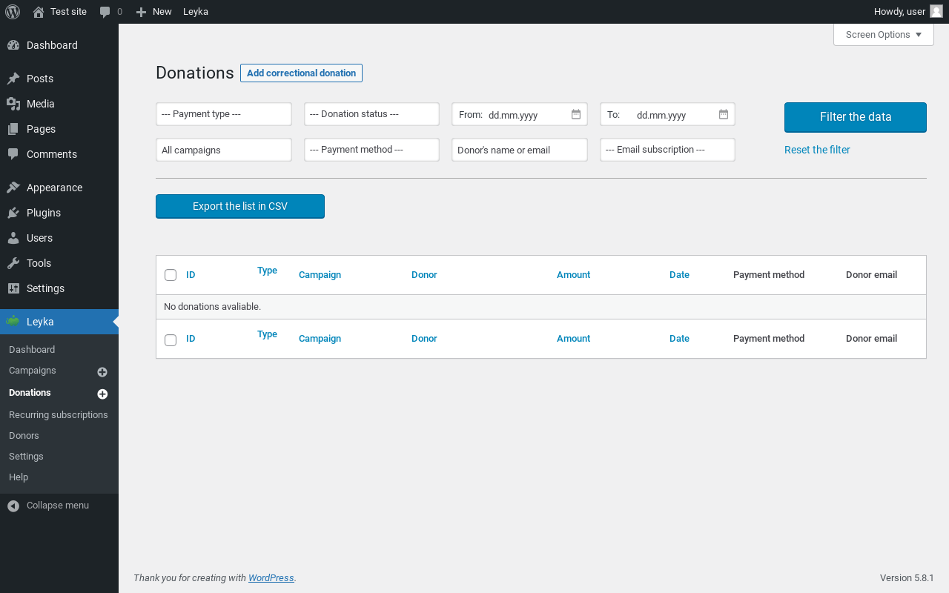This screenshot has width=949, height=593.
Task: Click the Reset the filter link
Action: tap(817, 150)
